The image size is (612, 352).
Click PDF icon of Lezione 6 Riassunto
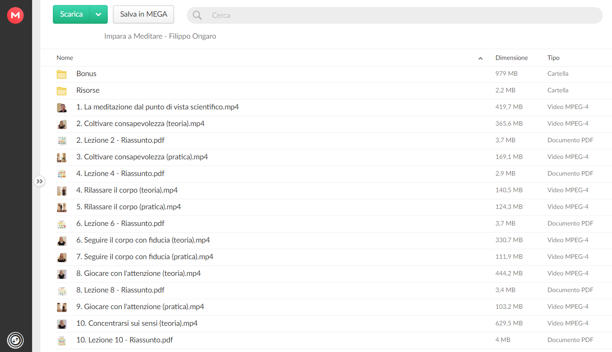(62, 224)
